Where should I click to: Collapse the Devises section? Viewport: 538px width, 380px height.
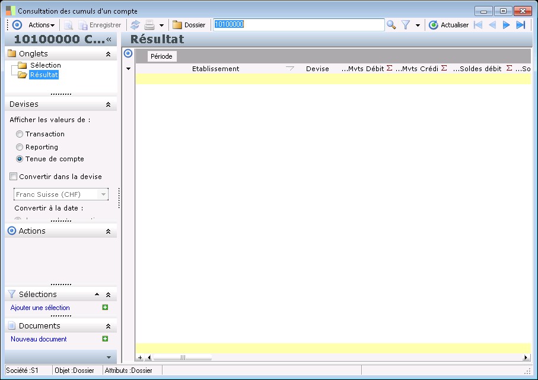108,104
